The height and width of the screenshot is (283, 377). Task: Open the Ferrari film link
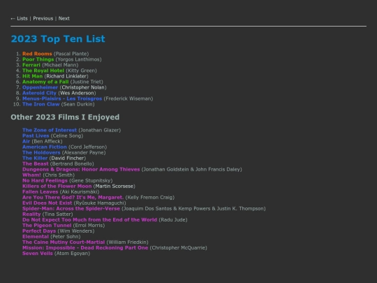31,65
